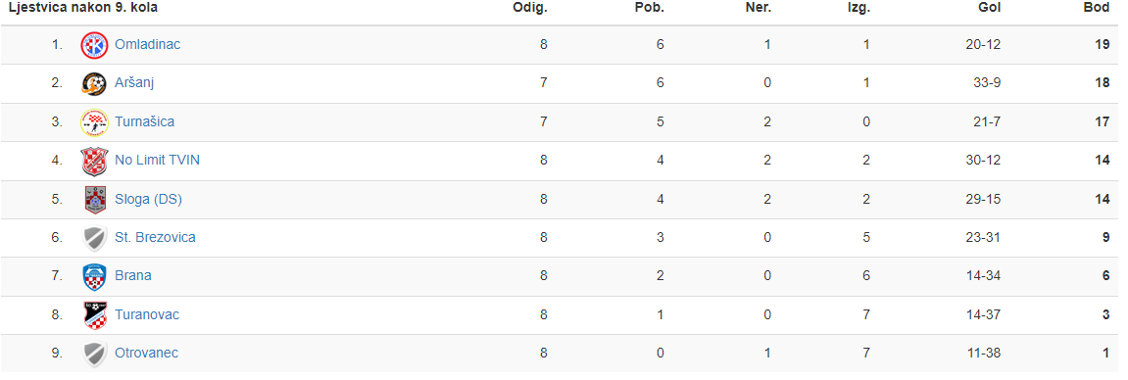
Task: Open the Sloga (DS) team link
Action: (x=148, y=199)
